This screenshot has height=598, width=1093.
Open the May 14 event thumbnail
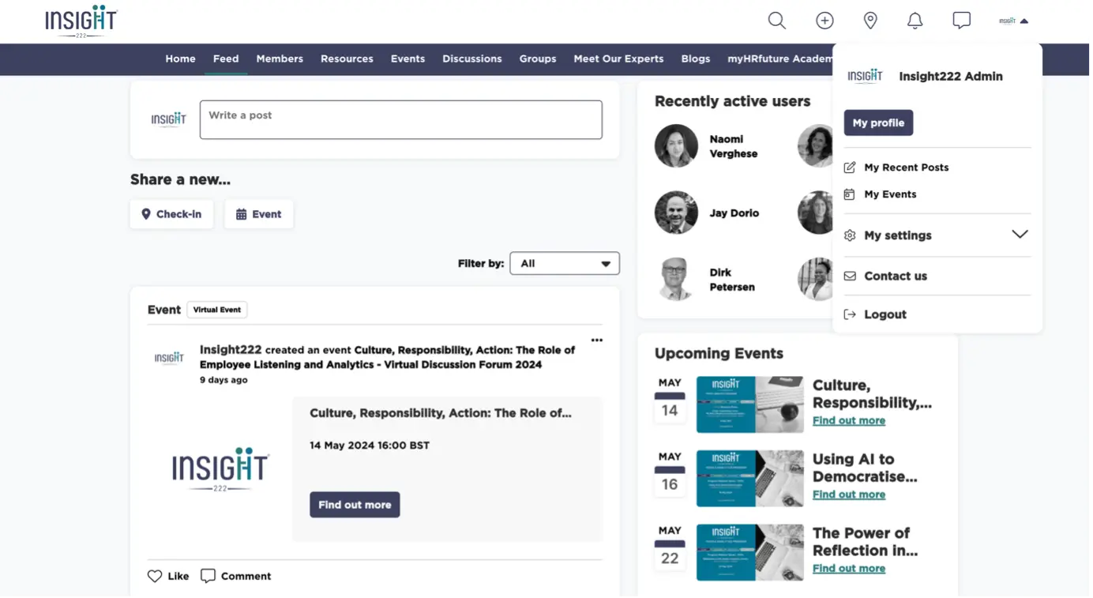pyautogui.click(x=749, y=404)
